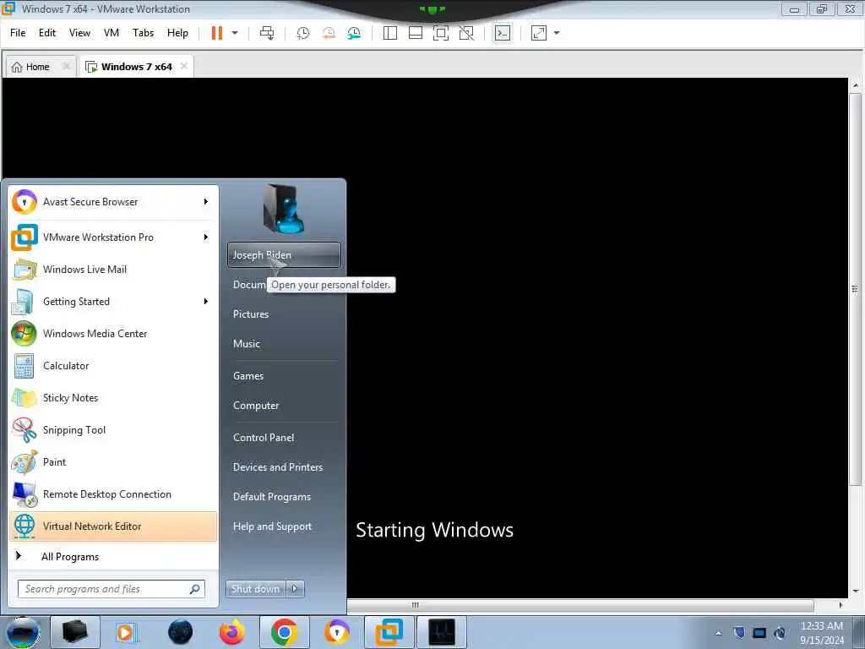Click the Search programs and files box
Image resolution: width=865 pixels, height=649 pixels.
(x=112, y=589)
